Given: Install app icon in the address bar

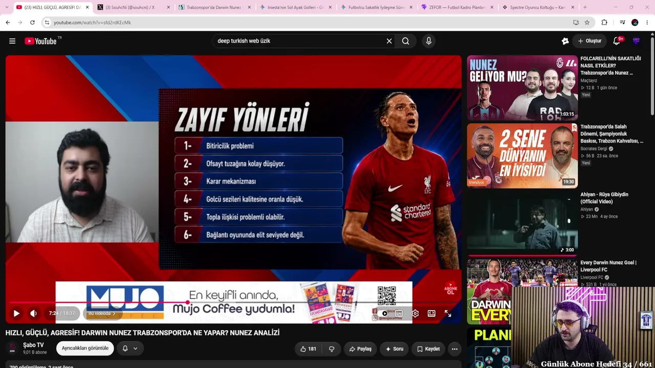Looking at the screenshot, I should [576, 22].
